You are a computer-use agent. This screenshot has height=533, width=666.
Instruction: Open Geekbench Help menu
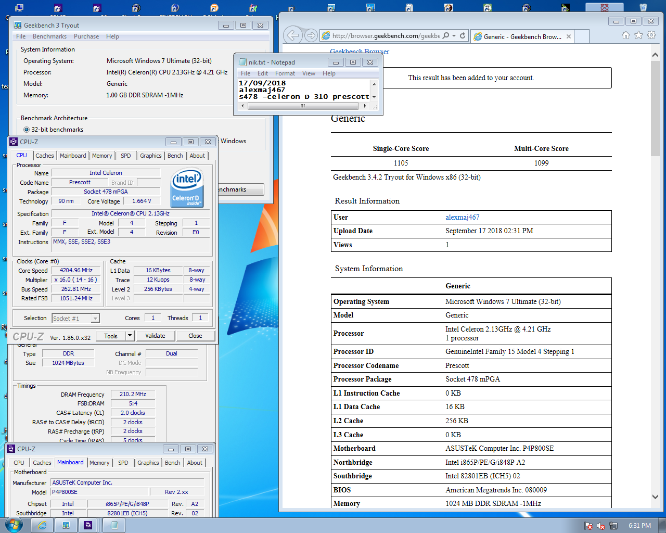coord(112,36)
